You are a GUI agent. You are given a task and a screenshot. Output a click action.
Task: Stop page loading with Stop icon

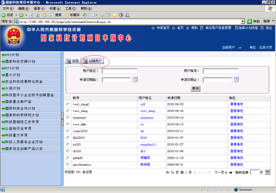(x=31, y=15)
